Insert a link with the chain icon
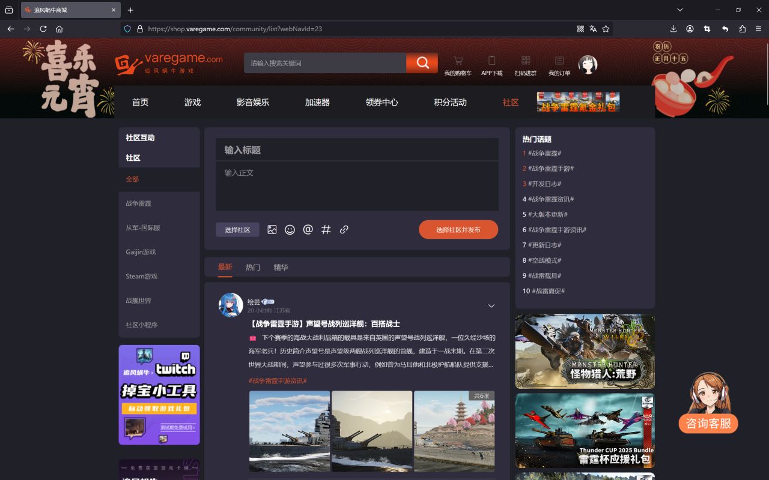769x480 pixels. pos(344,229)
